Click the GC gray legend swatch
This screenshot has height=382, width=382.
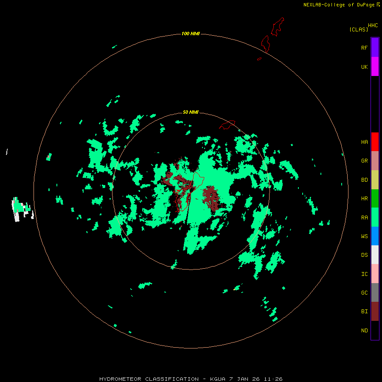(x=375, y=292)
